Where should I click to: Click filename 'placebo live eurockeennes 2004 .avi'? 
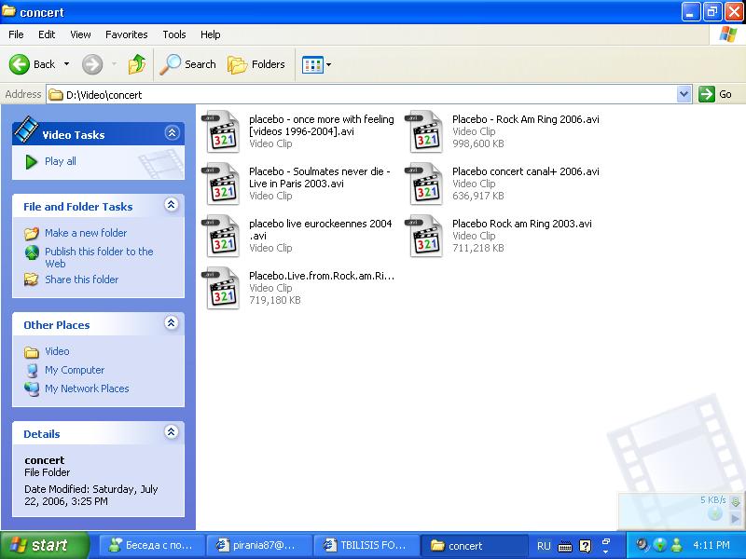pos(321,229)
